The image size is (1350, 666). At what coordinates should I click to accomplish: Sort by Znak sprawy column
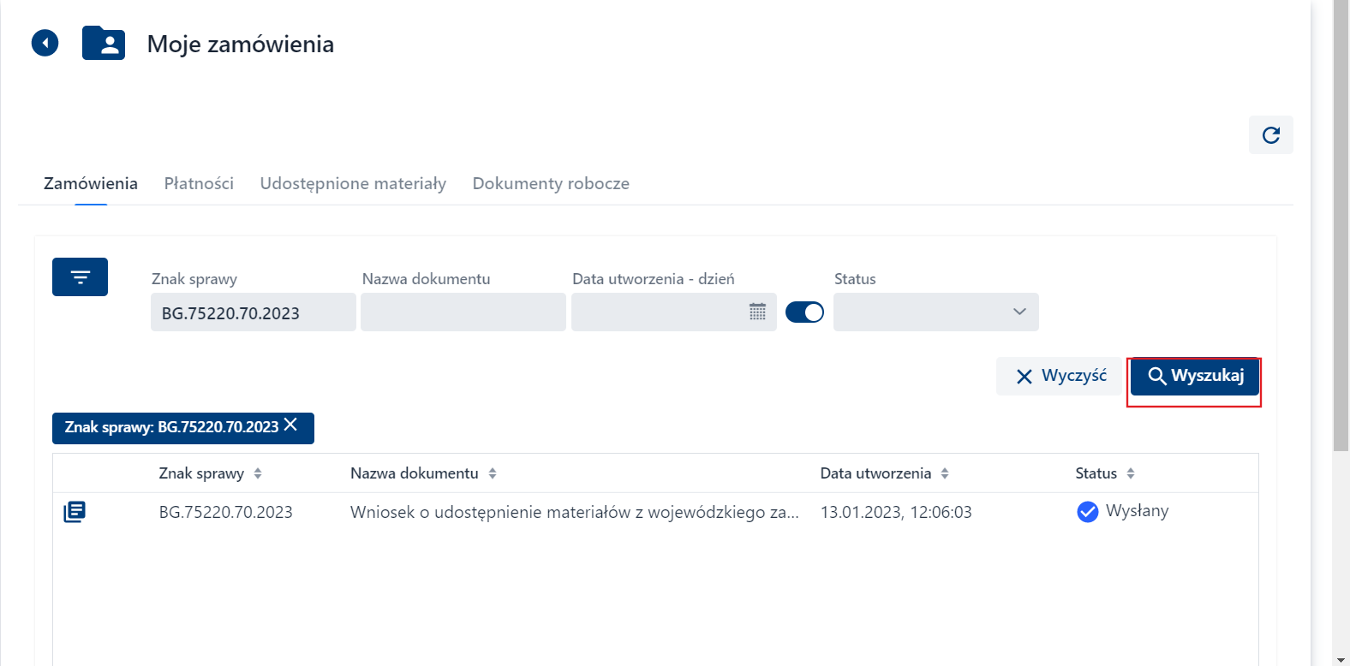[x=258, y=473]
